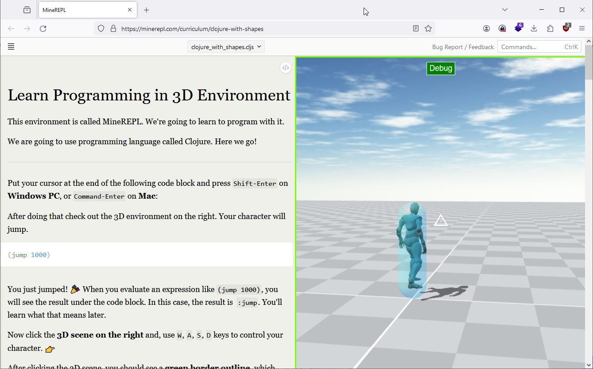Click the bold 3D scene on the right text

100,335
